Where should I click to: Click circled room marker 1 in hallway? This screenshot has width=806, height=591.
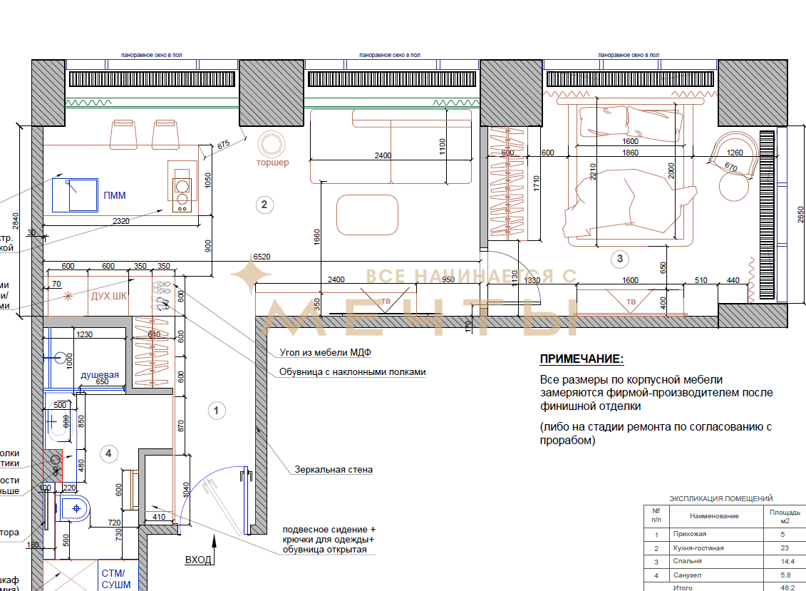tap(215, 411)
